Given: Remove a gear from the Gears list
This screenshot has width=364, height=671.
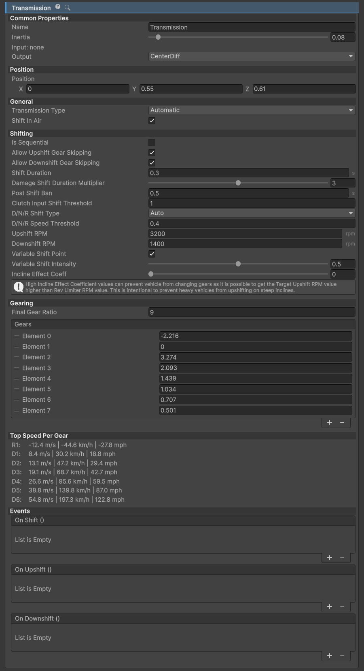Looking at the screenshot, I should [342, 422].
